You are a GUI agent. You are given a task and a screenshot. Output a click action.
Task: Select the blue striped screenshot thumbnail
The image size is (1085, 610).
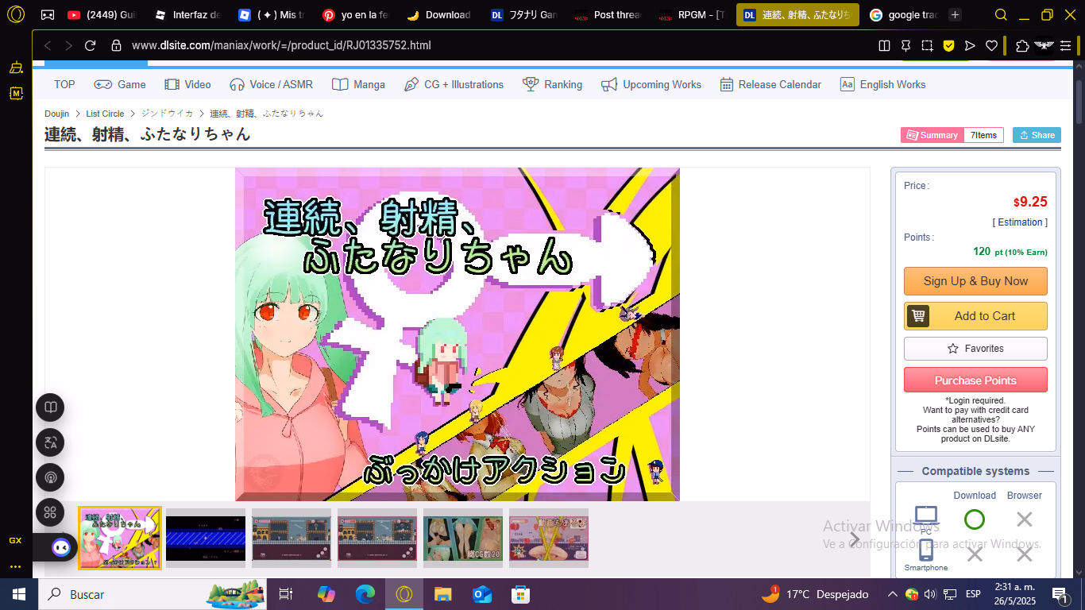[x=206, y=539]
